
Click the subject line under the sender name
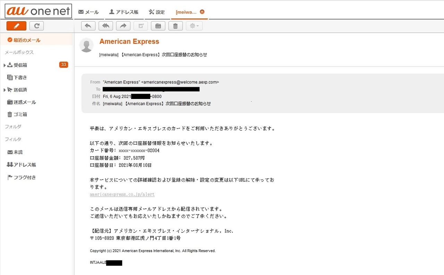(153, 55)
